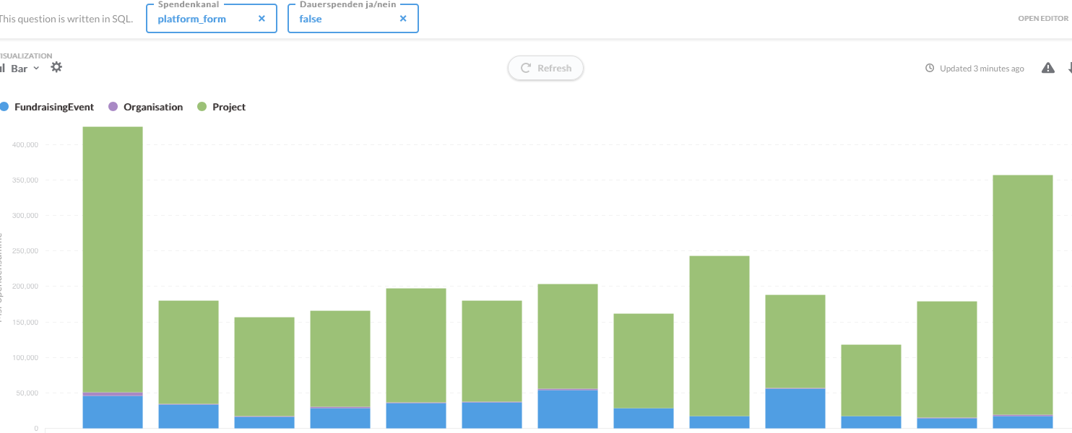Viewport: 1072px width, 433px height.
Task: Click the warning triangle icon
Action: (x=1047, y=68)
